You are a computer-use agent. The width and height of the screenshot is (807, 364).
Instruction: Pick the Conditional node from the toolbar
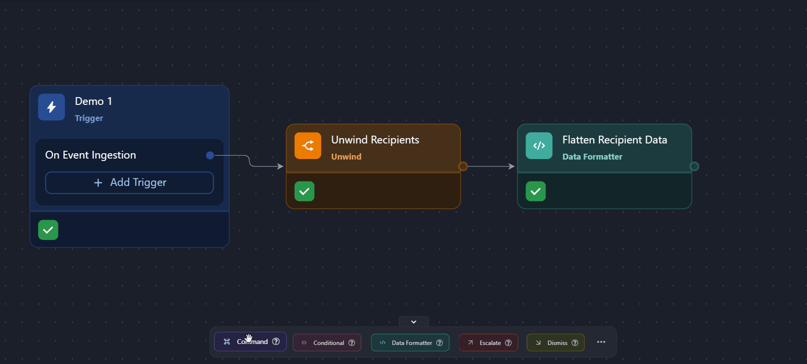tap(324, 343)
